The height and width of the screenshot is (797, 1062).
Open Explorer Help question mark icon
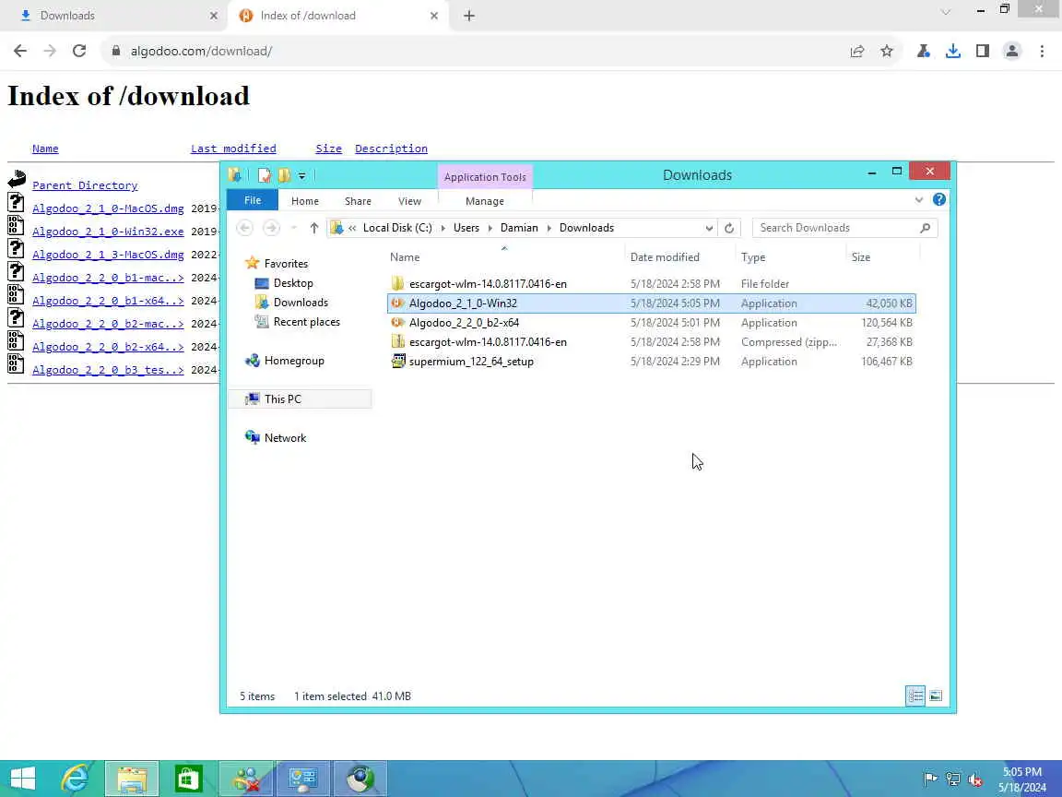(938, 199)
